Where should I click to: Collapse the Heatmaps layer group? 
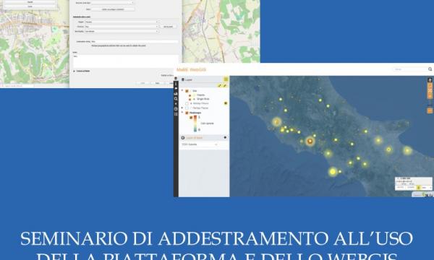182,113
